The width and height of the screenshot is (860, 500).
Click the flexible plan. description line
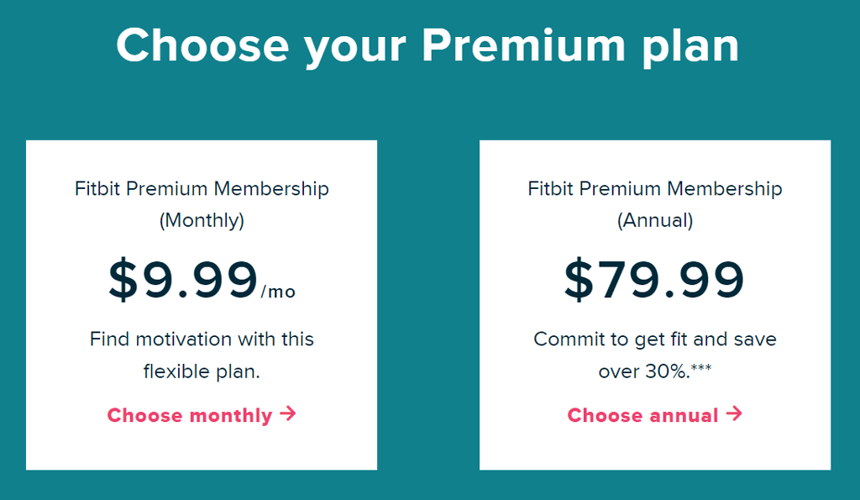202,371
